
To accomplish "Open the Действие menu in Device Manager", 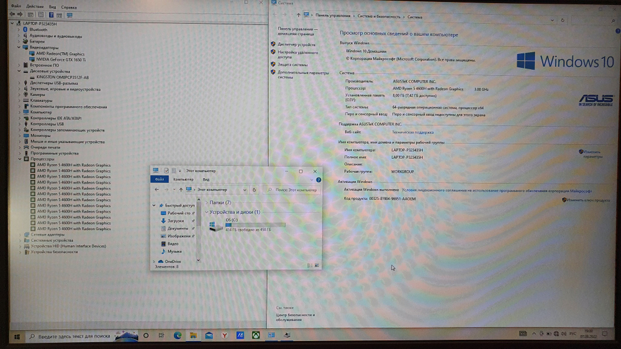I will tap(35, 7).
